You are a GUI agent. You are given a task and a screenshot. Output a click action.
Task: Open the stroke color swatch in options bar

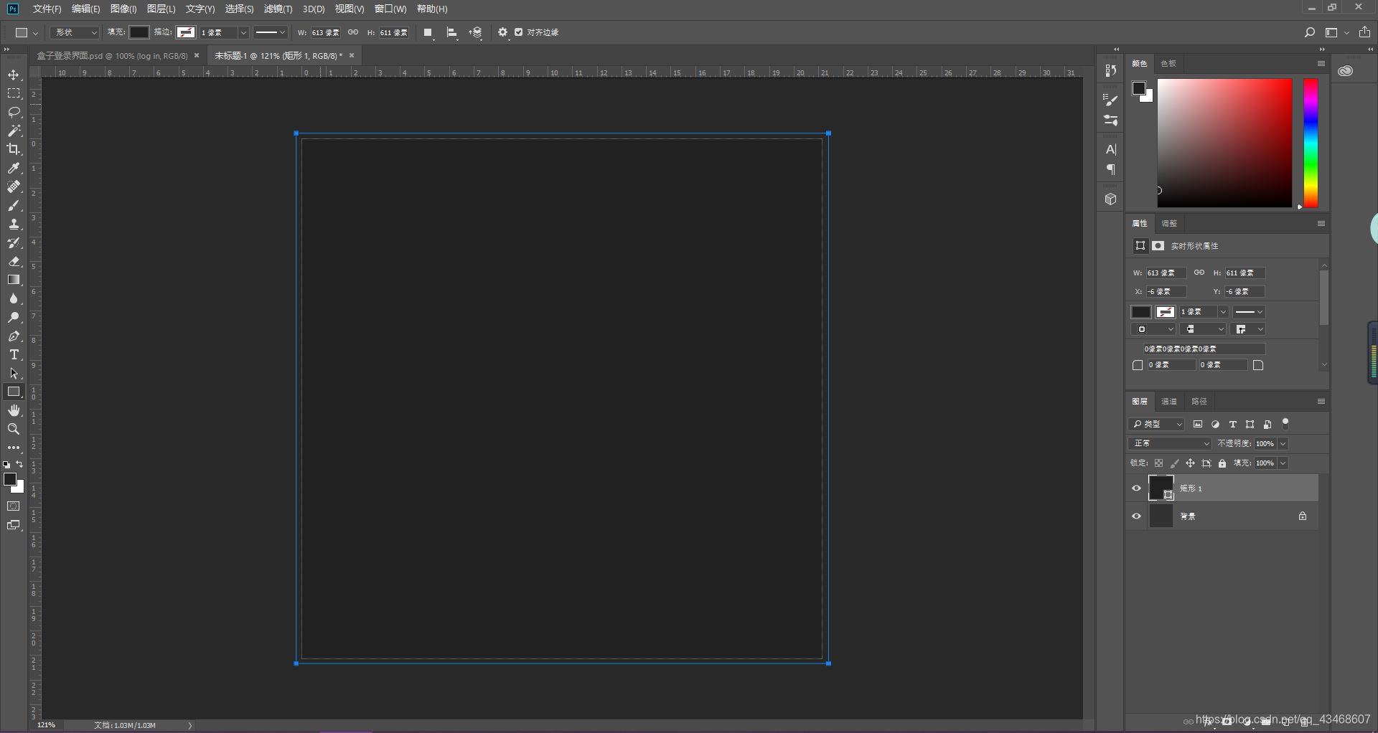(186, 32)
